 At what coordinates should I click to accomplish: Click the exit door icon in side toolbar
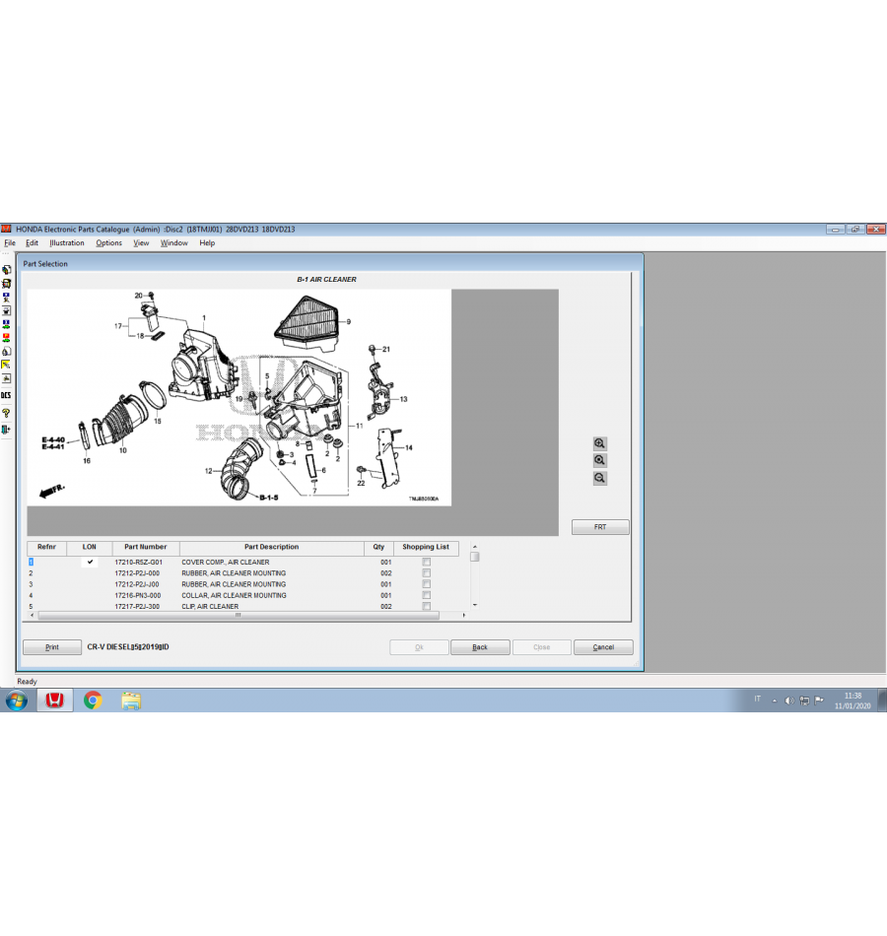pos(7,430)
